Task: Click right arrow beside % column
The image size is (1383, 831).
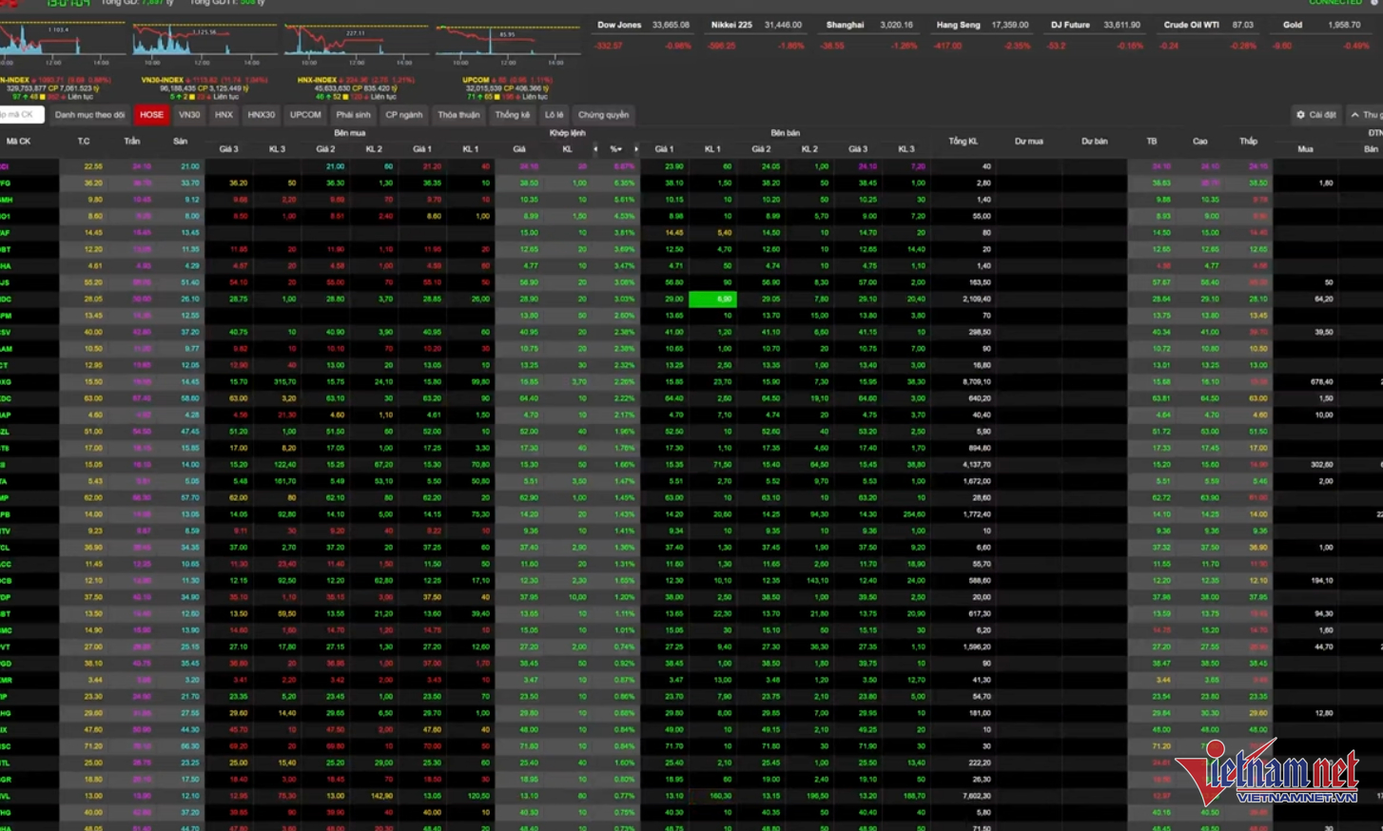Action: click(636, 149)
